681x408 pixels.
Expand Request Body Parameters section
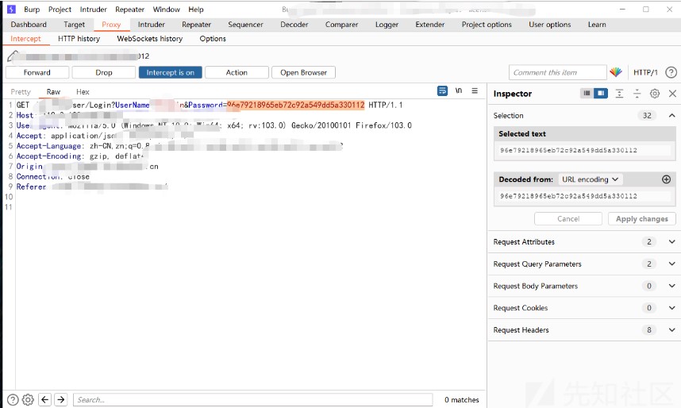(x=672, y=286)
